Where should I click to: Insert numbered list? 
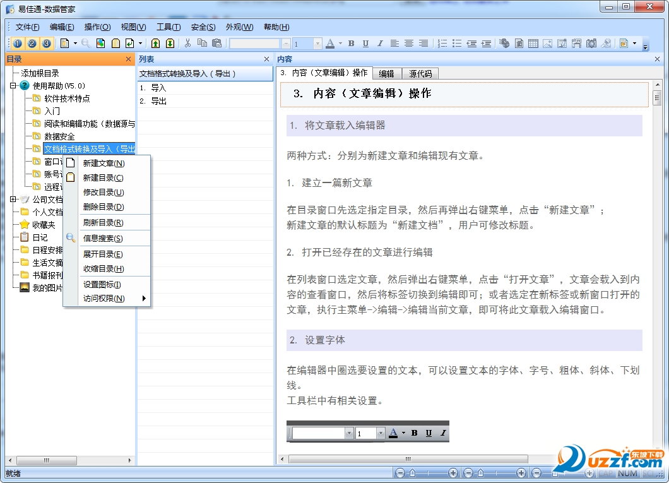(x=442, y=43)
